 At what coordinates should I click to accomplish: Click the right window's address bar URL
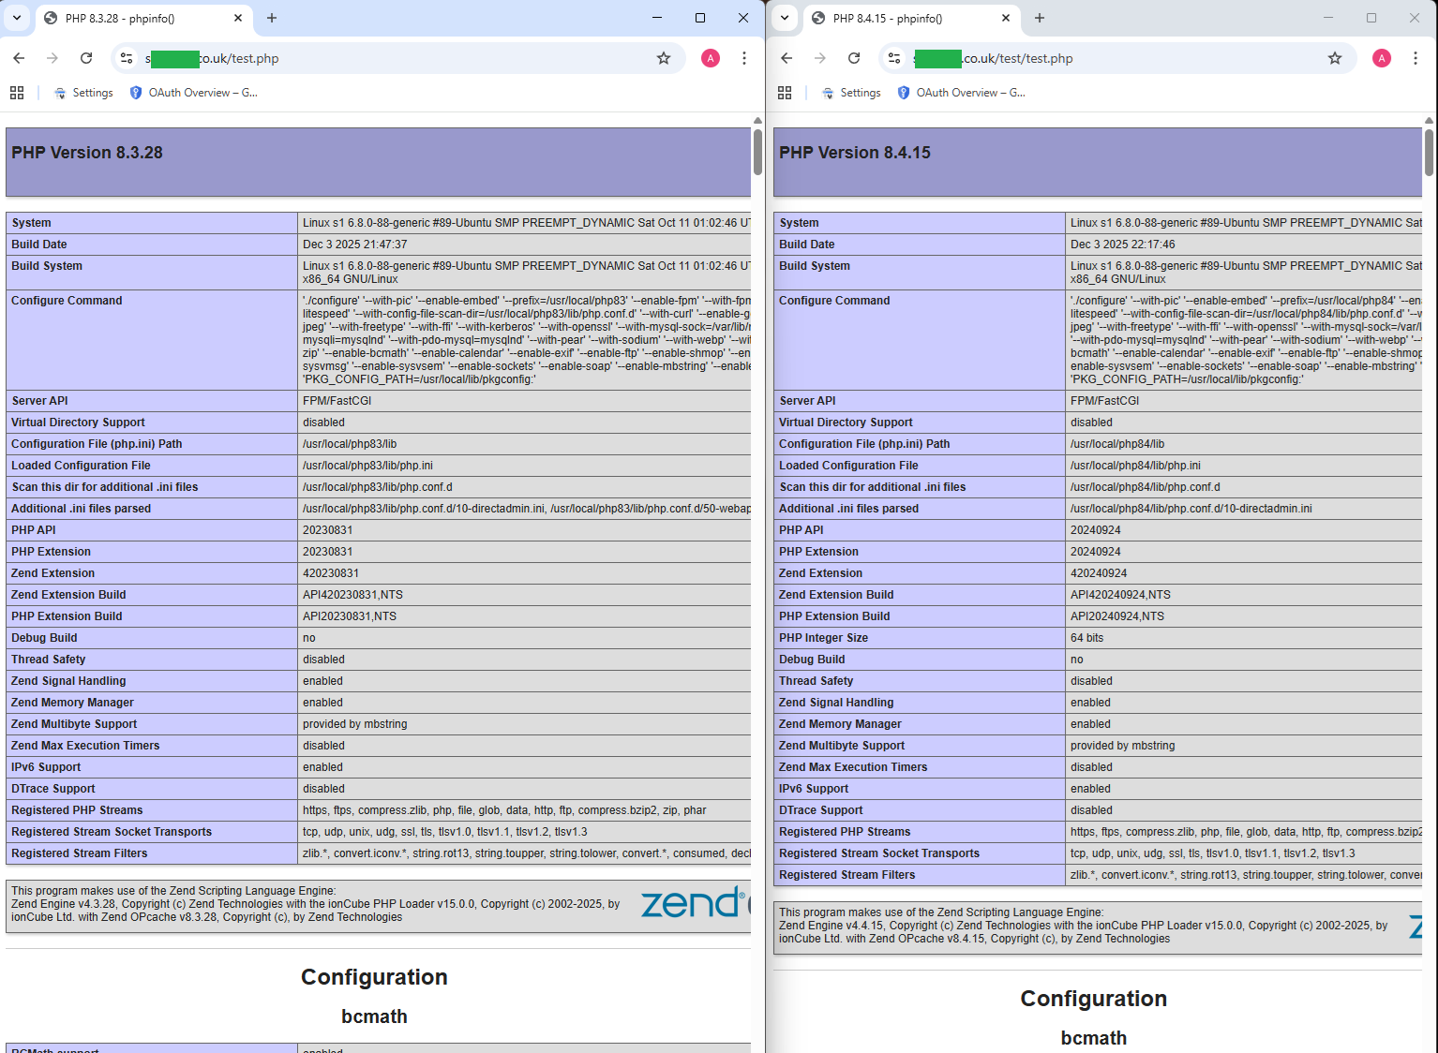pyautogui.click(x=1018, y=58)
